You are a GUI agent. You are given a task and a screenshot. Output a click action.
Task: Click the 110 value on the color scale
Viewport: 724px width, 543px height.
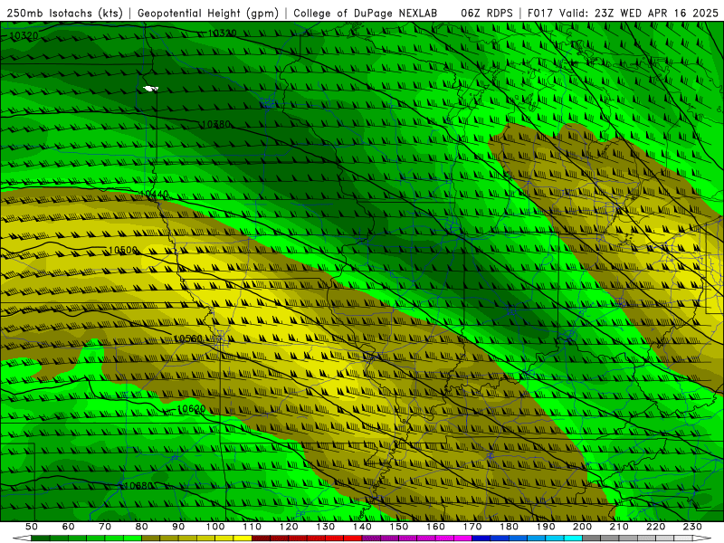252,527
